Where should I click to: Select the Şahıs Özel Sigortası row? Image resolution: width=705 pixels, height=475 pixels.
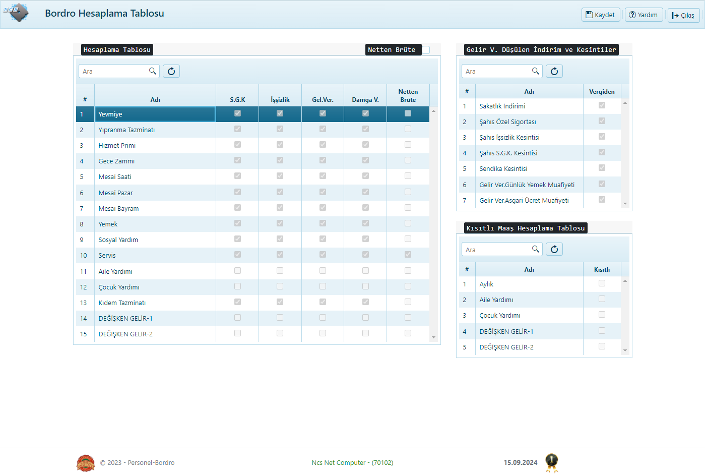[x=540, y=122]
